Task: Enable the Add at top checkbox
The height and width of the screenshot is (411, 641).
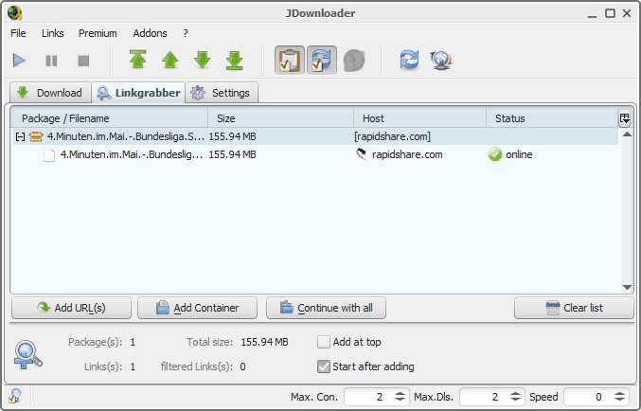Action: [x=324, y=342]
